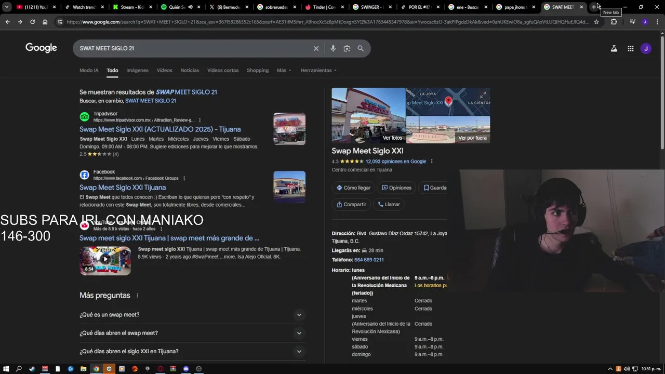Start voice search with microphone icon
The image size is (665, 374).
click(x=333, y=48)
